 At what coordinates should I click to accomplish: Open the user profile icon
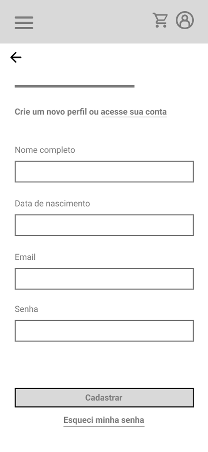pyautogui.click(x=185, y=20)
